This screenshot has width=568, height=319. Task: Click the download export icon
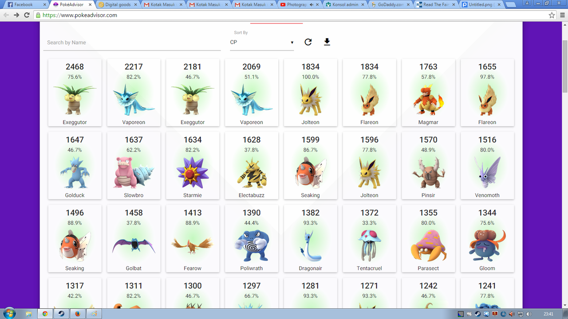(x=327, y=42)
